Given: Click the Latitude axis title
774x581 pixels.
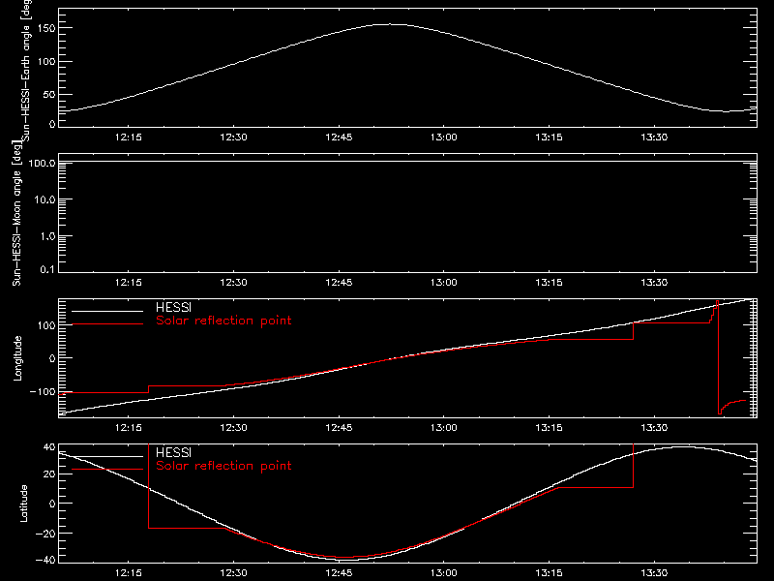Looking at the screenshot, I should tap(23, 504).
